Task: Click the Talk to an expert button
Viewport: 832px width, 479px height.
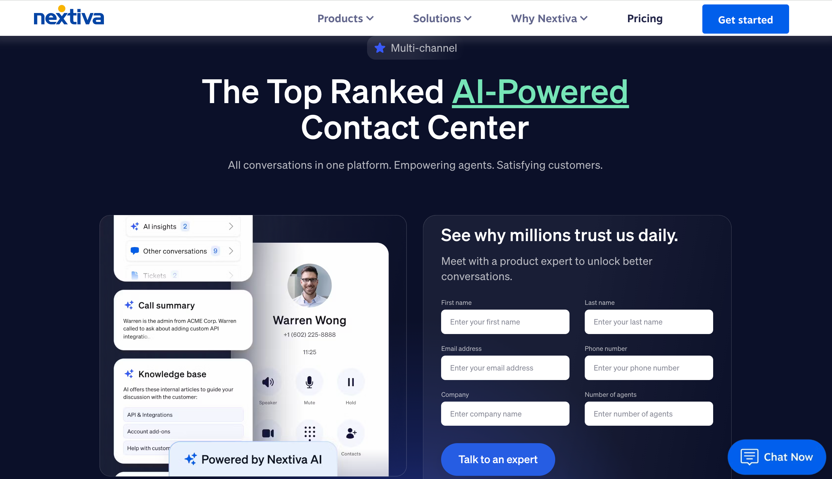Action: pyautogui.click(x=498, y=460)
